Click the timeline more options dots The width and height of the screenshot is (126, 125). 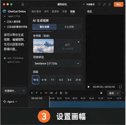coord(122,93)
